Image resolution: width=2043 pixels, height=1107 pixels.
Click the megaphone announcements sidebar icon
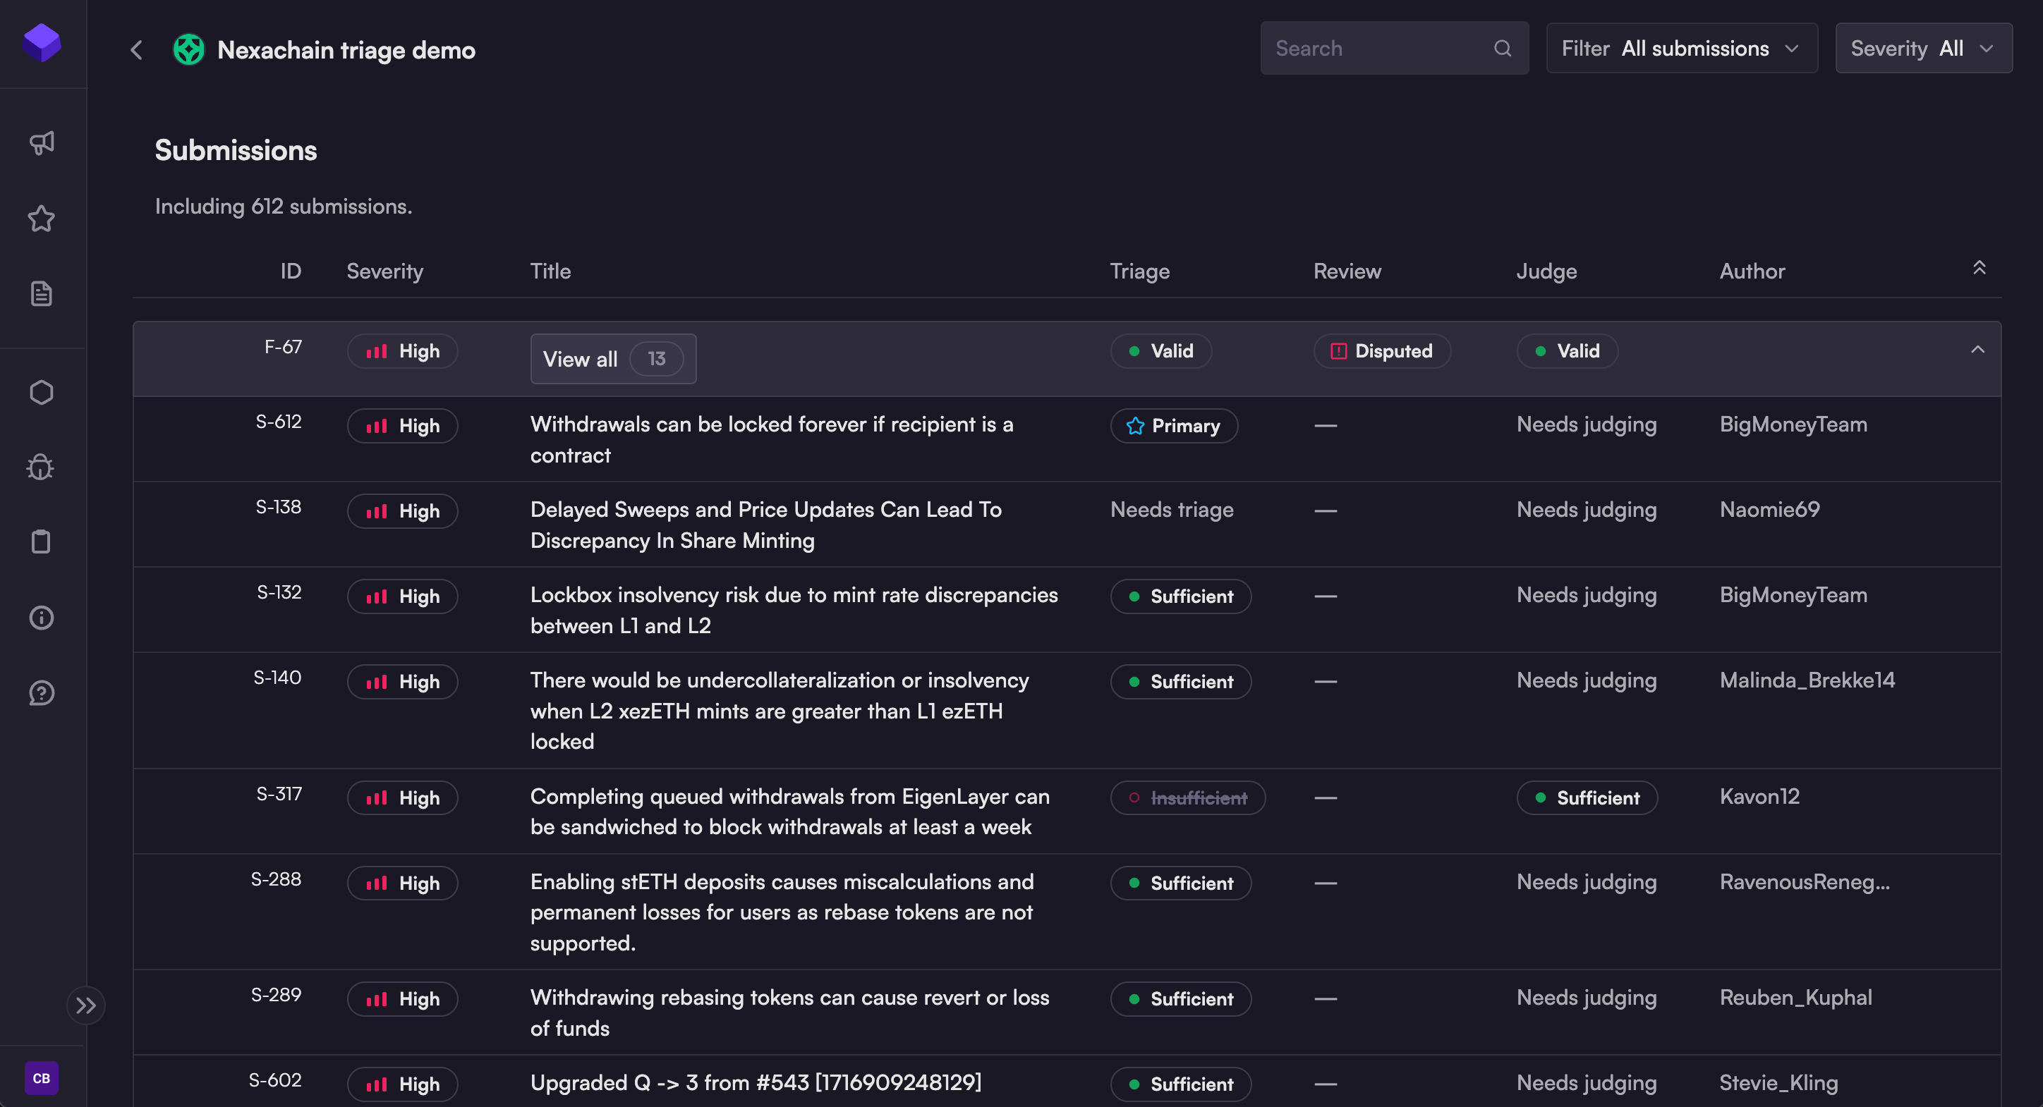(x=41, y=142)
